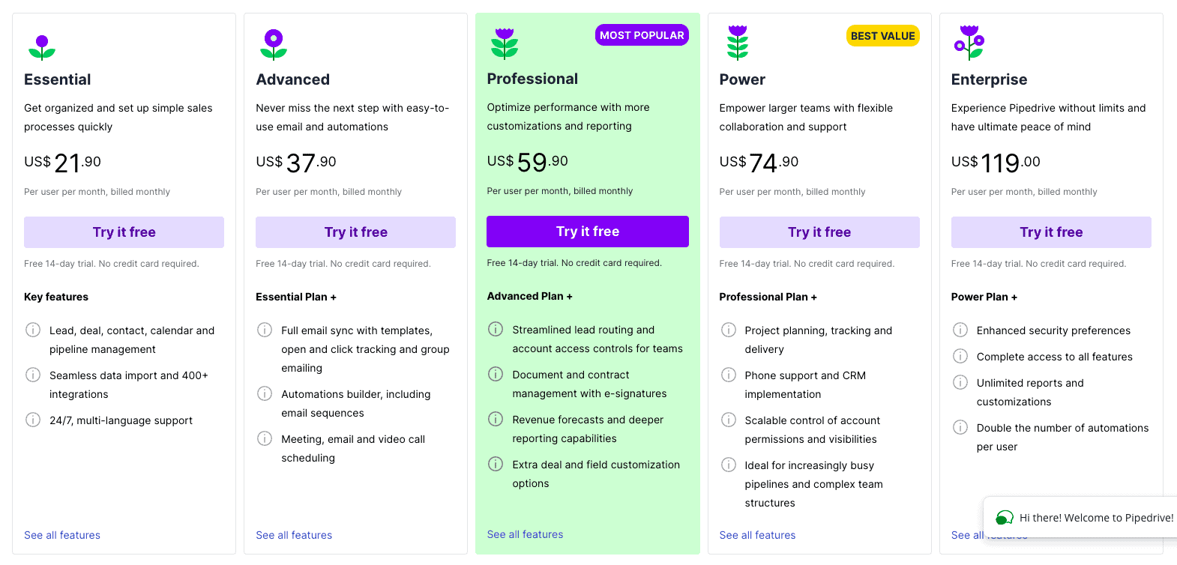Click the info icon beside Phone support and CRM implementation
This screenshot has height=565, width=1177.
click(728, 375)
